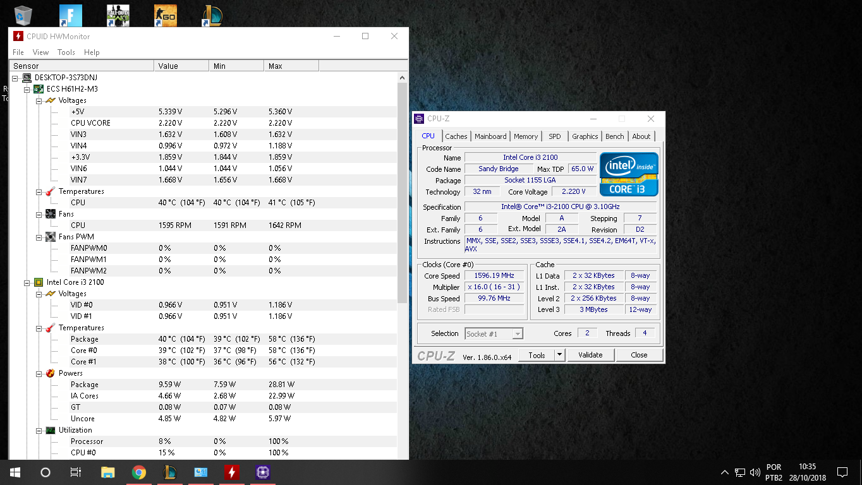This screenshot has height=485, width=862.
Task: Open the POR PTB2 language indicator
Action: (x=774, y=472)
